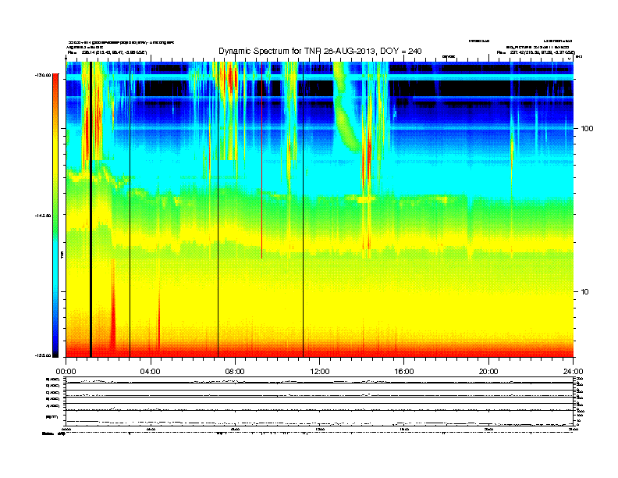Click the thin red vertical line after 08:00
Screen dimensions: 618x478
(x=261, y=160)
